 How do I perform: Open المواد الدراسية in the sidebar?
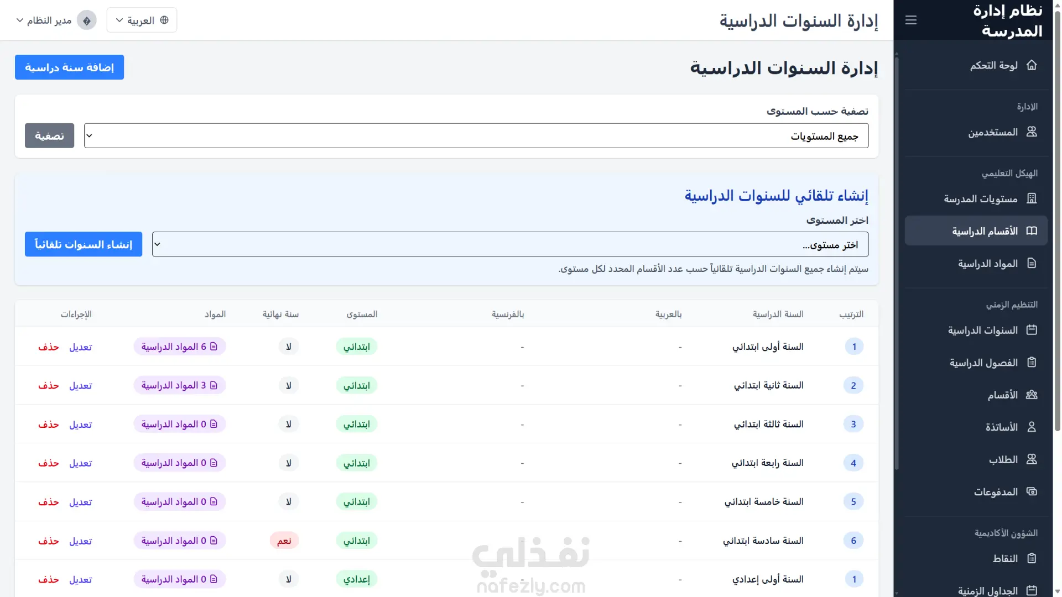click(987, 264)
